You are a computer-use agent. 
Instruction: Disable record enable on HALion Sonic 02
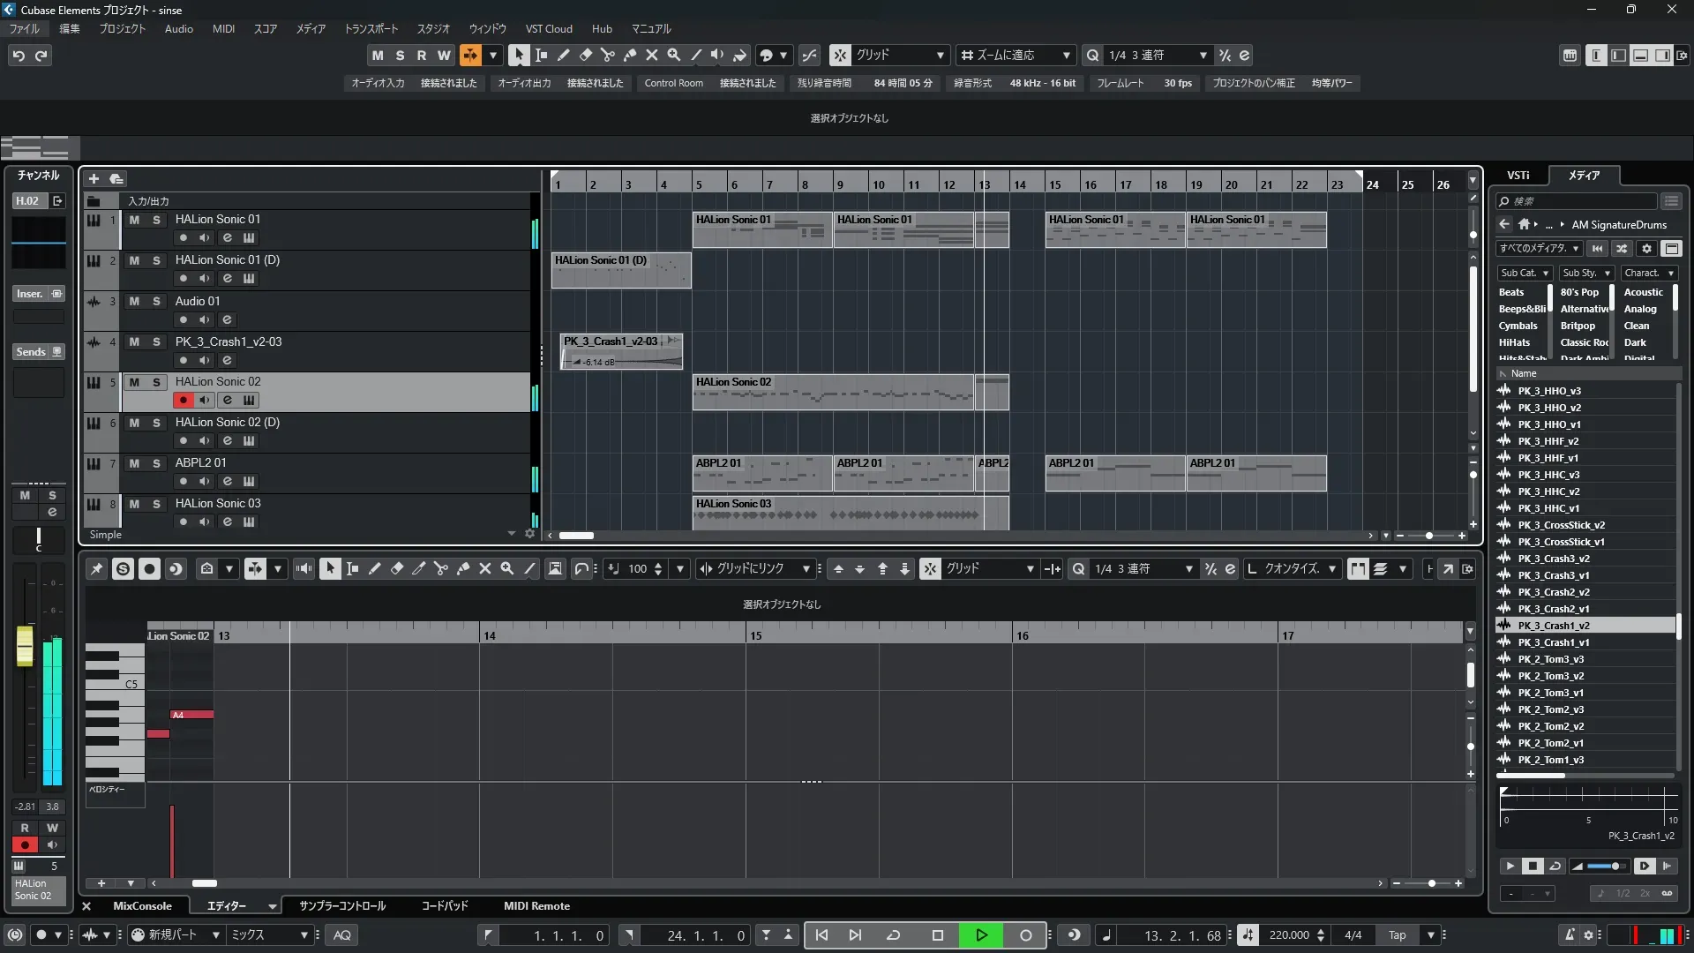(x=183, y=400)
